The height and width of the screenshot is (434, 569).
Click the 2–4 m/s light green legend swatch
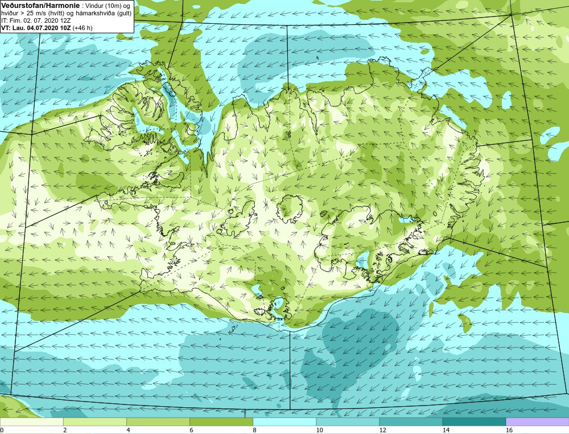coord(94,422)
